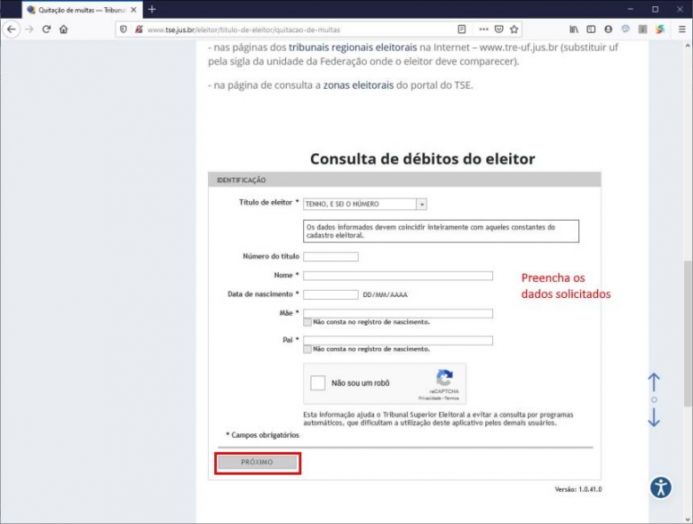Open the Firefox account icon
Screen dimensions: 693x524
[x=608, y=29]
